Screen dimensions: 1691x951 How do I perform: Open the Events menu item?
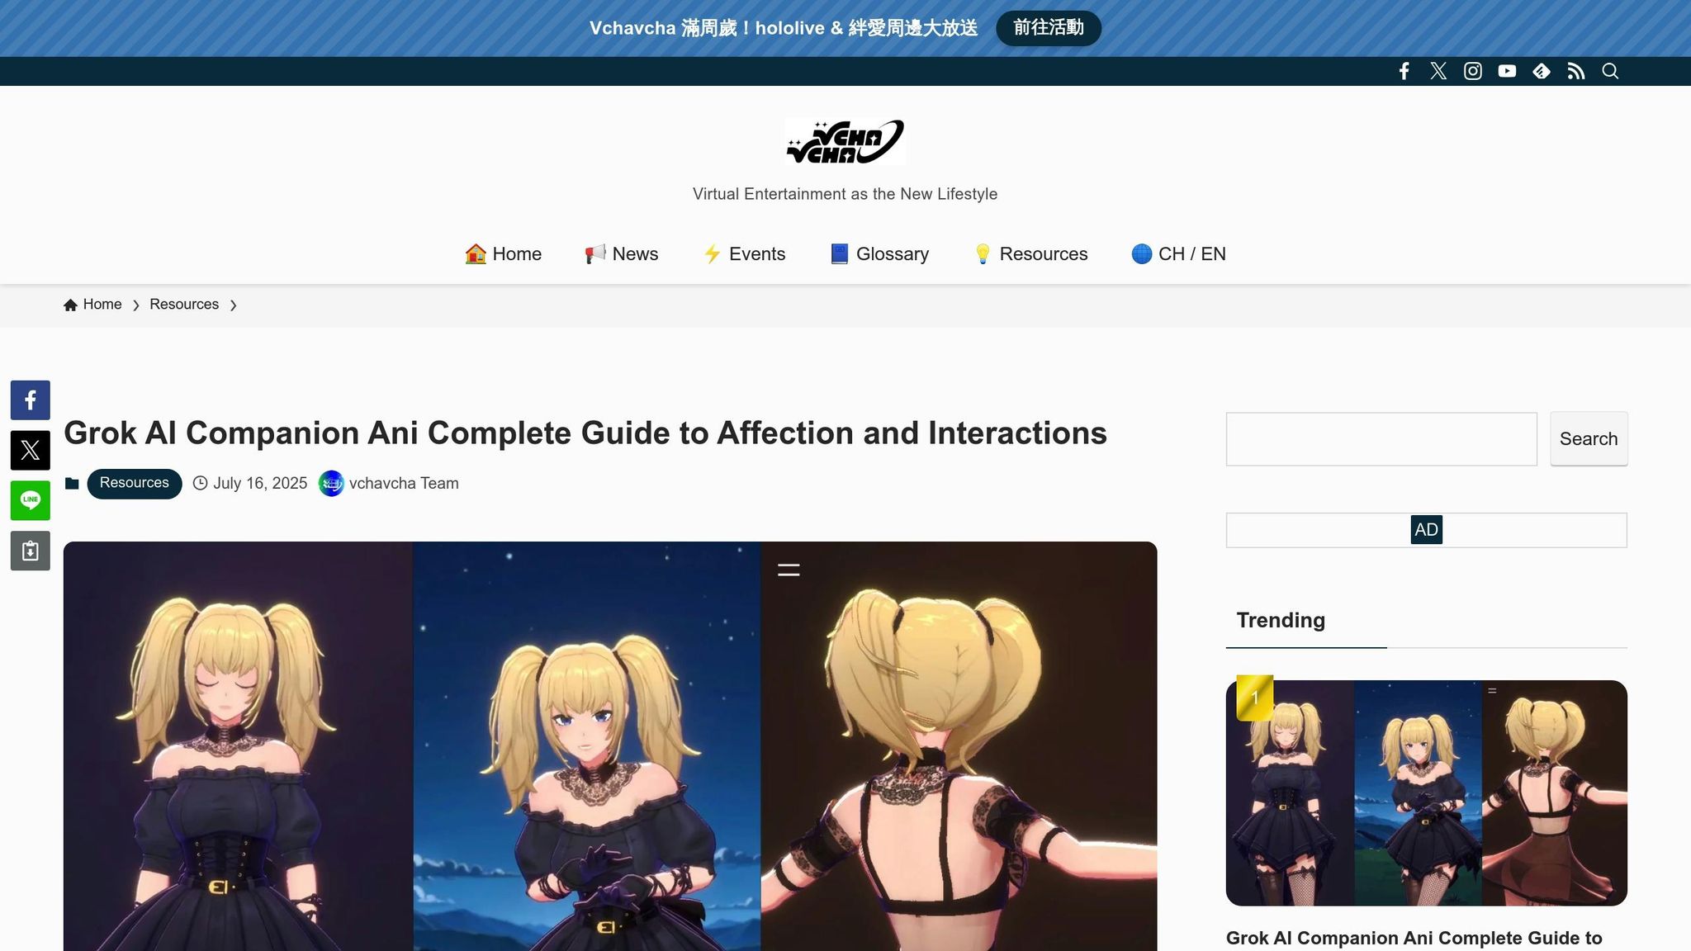(x=744, y=254)
